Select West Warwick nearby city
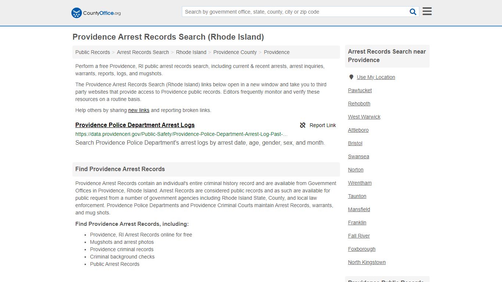The height and width of the screenshot is (282, 502). click(364, 117)
